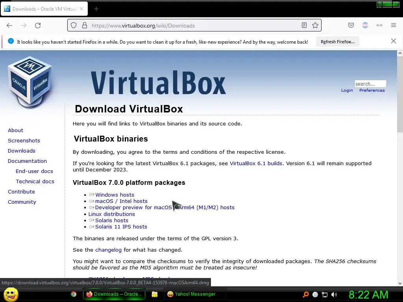The image size is (403, 302).
Task: Click the scrollbar down arrow
Action: click(x=400, y=283)
